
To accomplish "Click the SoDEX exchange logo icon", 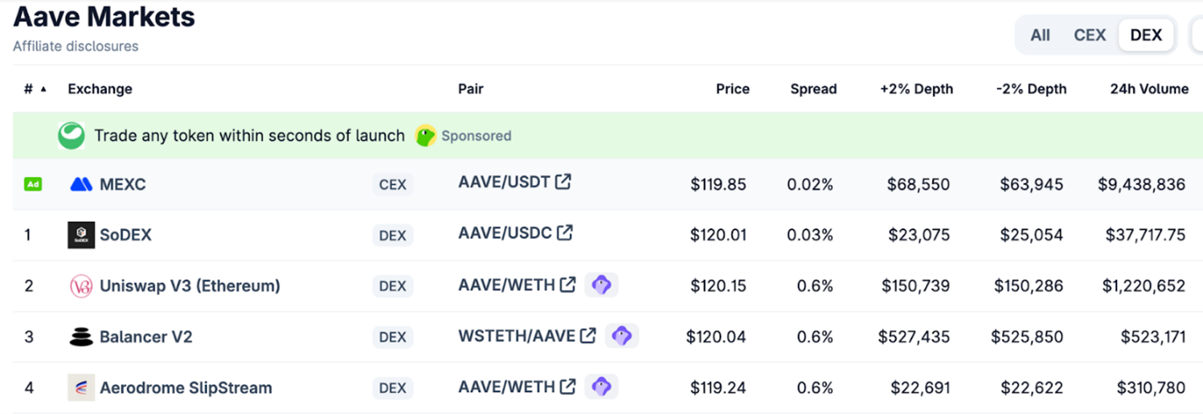I will [x=81, y=235].
